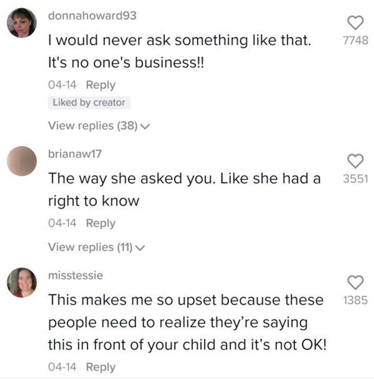374x380 pixels.
Task: Click the 3551 like count
Action: 355,179
